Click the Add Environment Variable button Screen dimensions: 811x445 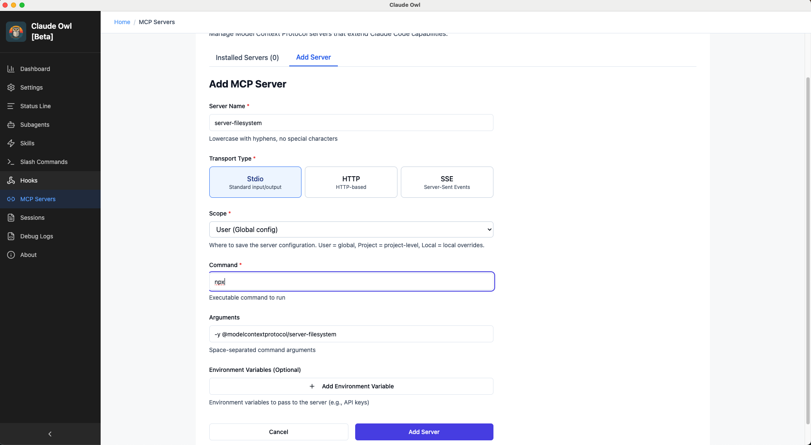coord(351,386)
